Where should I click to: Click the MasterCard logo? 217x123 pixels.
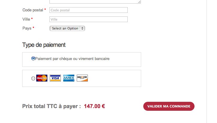tap(42, 78)
